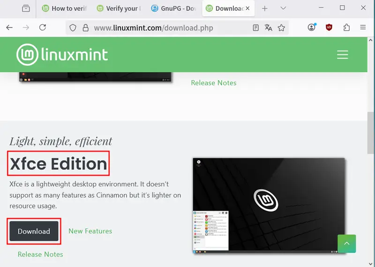Close the active Download tab
Viewport: 375px width, 267px height.
248,8
